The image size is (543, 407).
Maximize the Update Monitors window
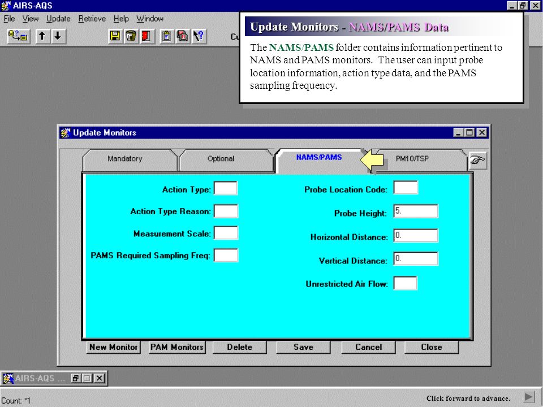tap(469, 132)
